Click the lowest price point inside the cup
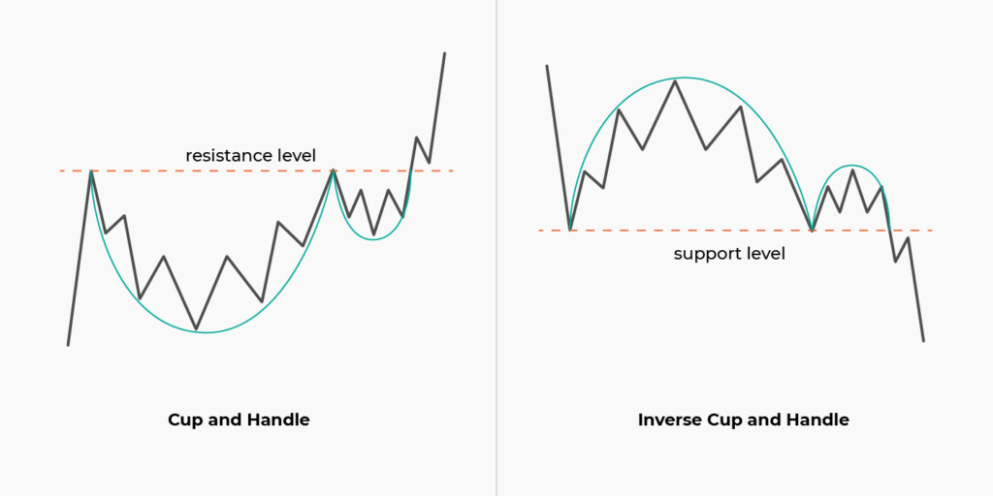The image size is (993, 496). pyautogui.click(x=196, y=328)
